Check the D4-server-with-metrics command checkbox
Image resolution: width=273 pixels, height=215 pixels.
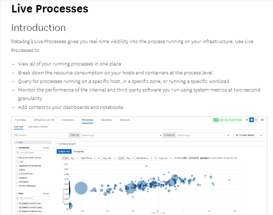click(17, 158)
